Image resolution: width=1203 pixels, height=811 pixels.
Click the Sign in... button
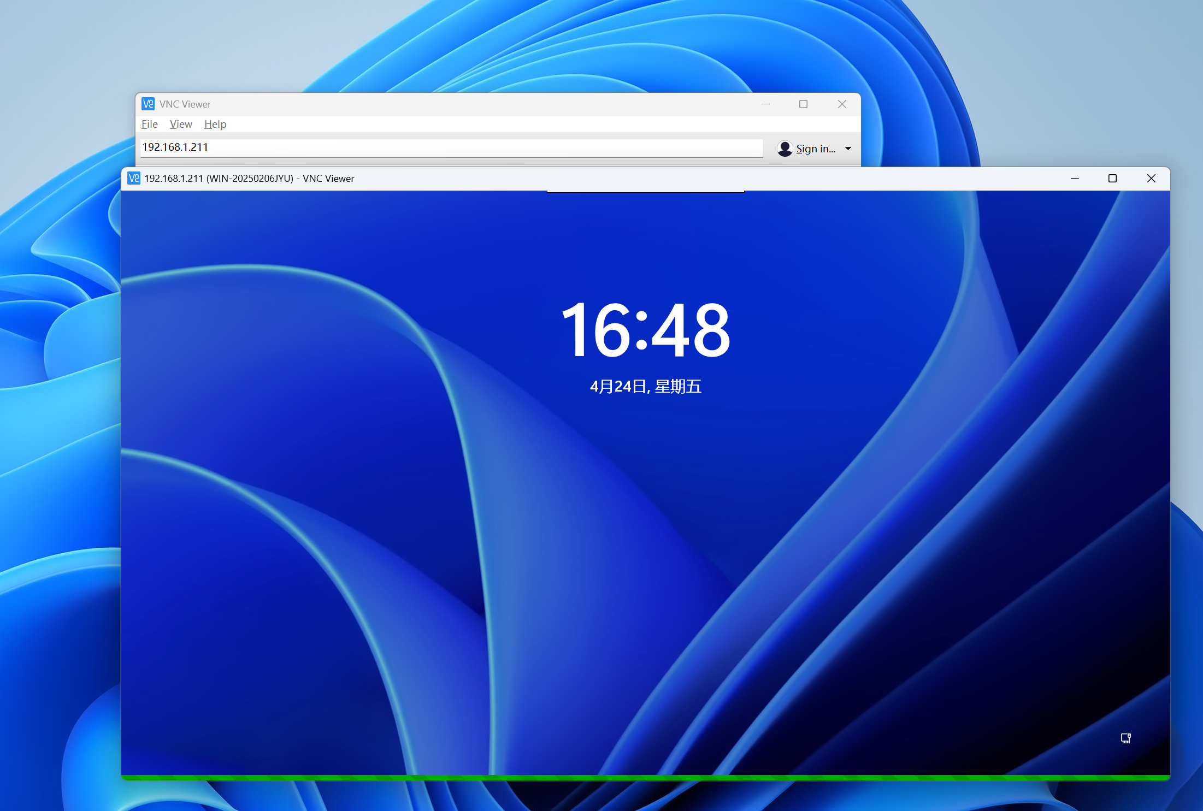[815, 149]
